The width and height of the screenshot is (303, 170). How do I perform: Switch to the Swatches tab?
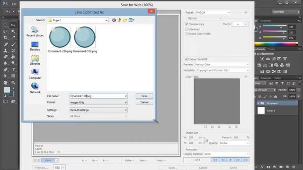[x=265, y=21]
